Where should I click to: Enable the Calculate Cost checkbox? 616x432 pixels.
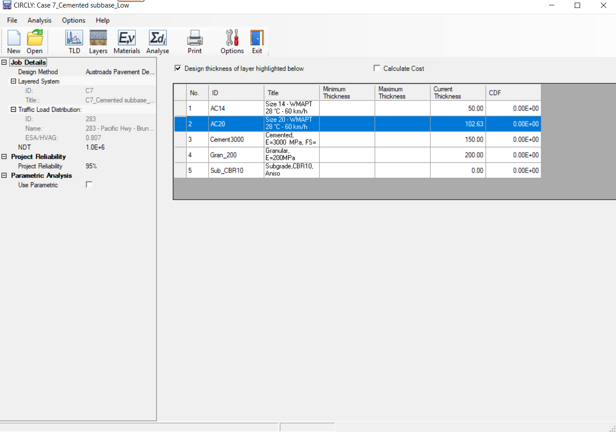point(377,68)
